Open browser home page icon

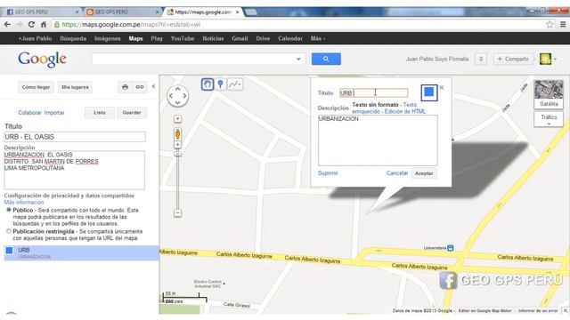(44, 24)
